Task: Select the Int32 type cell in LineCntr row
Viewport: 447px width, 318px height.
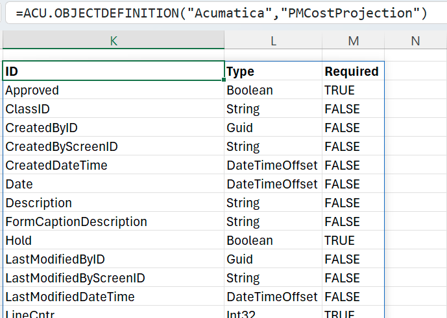Action: click(x=273, y=312)
